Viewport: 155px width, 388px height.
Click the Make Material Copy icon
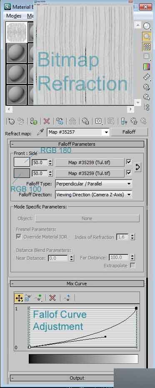60,121
